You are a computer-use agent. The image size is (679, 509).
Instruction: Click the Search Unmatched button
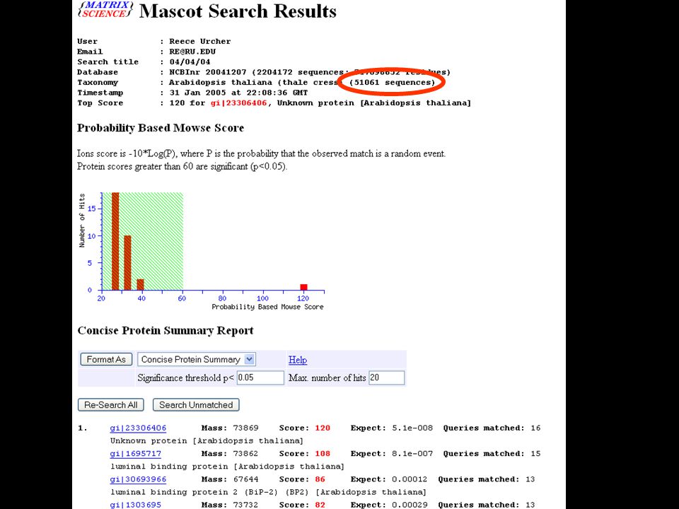click(x=196, y=405)
